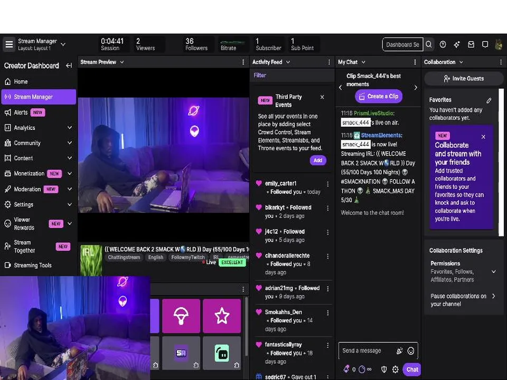This screenshot has width=507, height=380.
Task: Expand the Stream Manager layout dropdown
Action: click(x=63, y=44)
